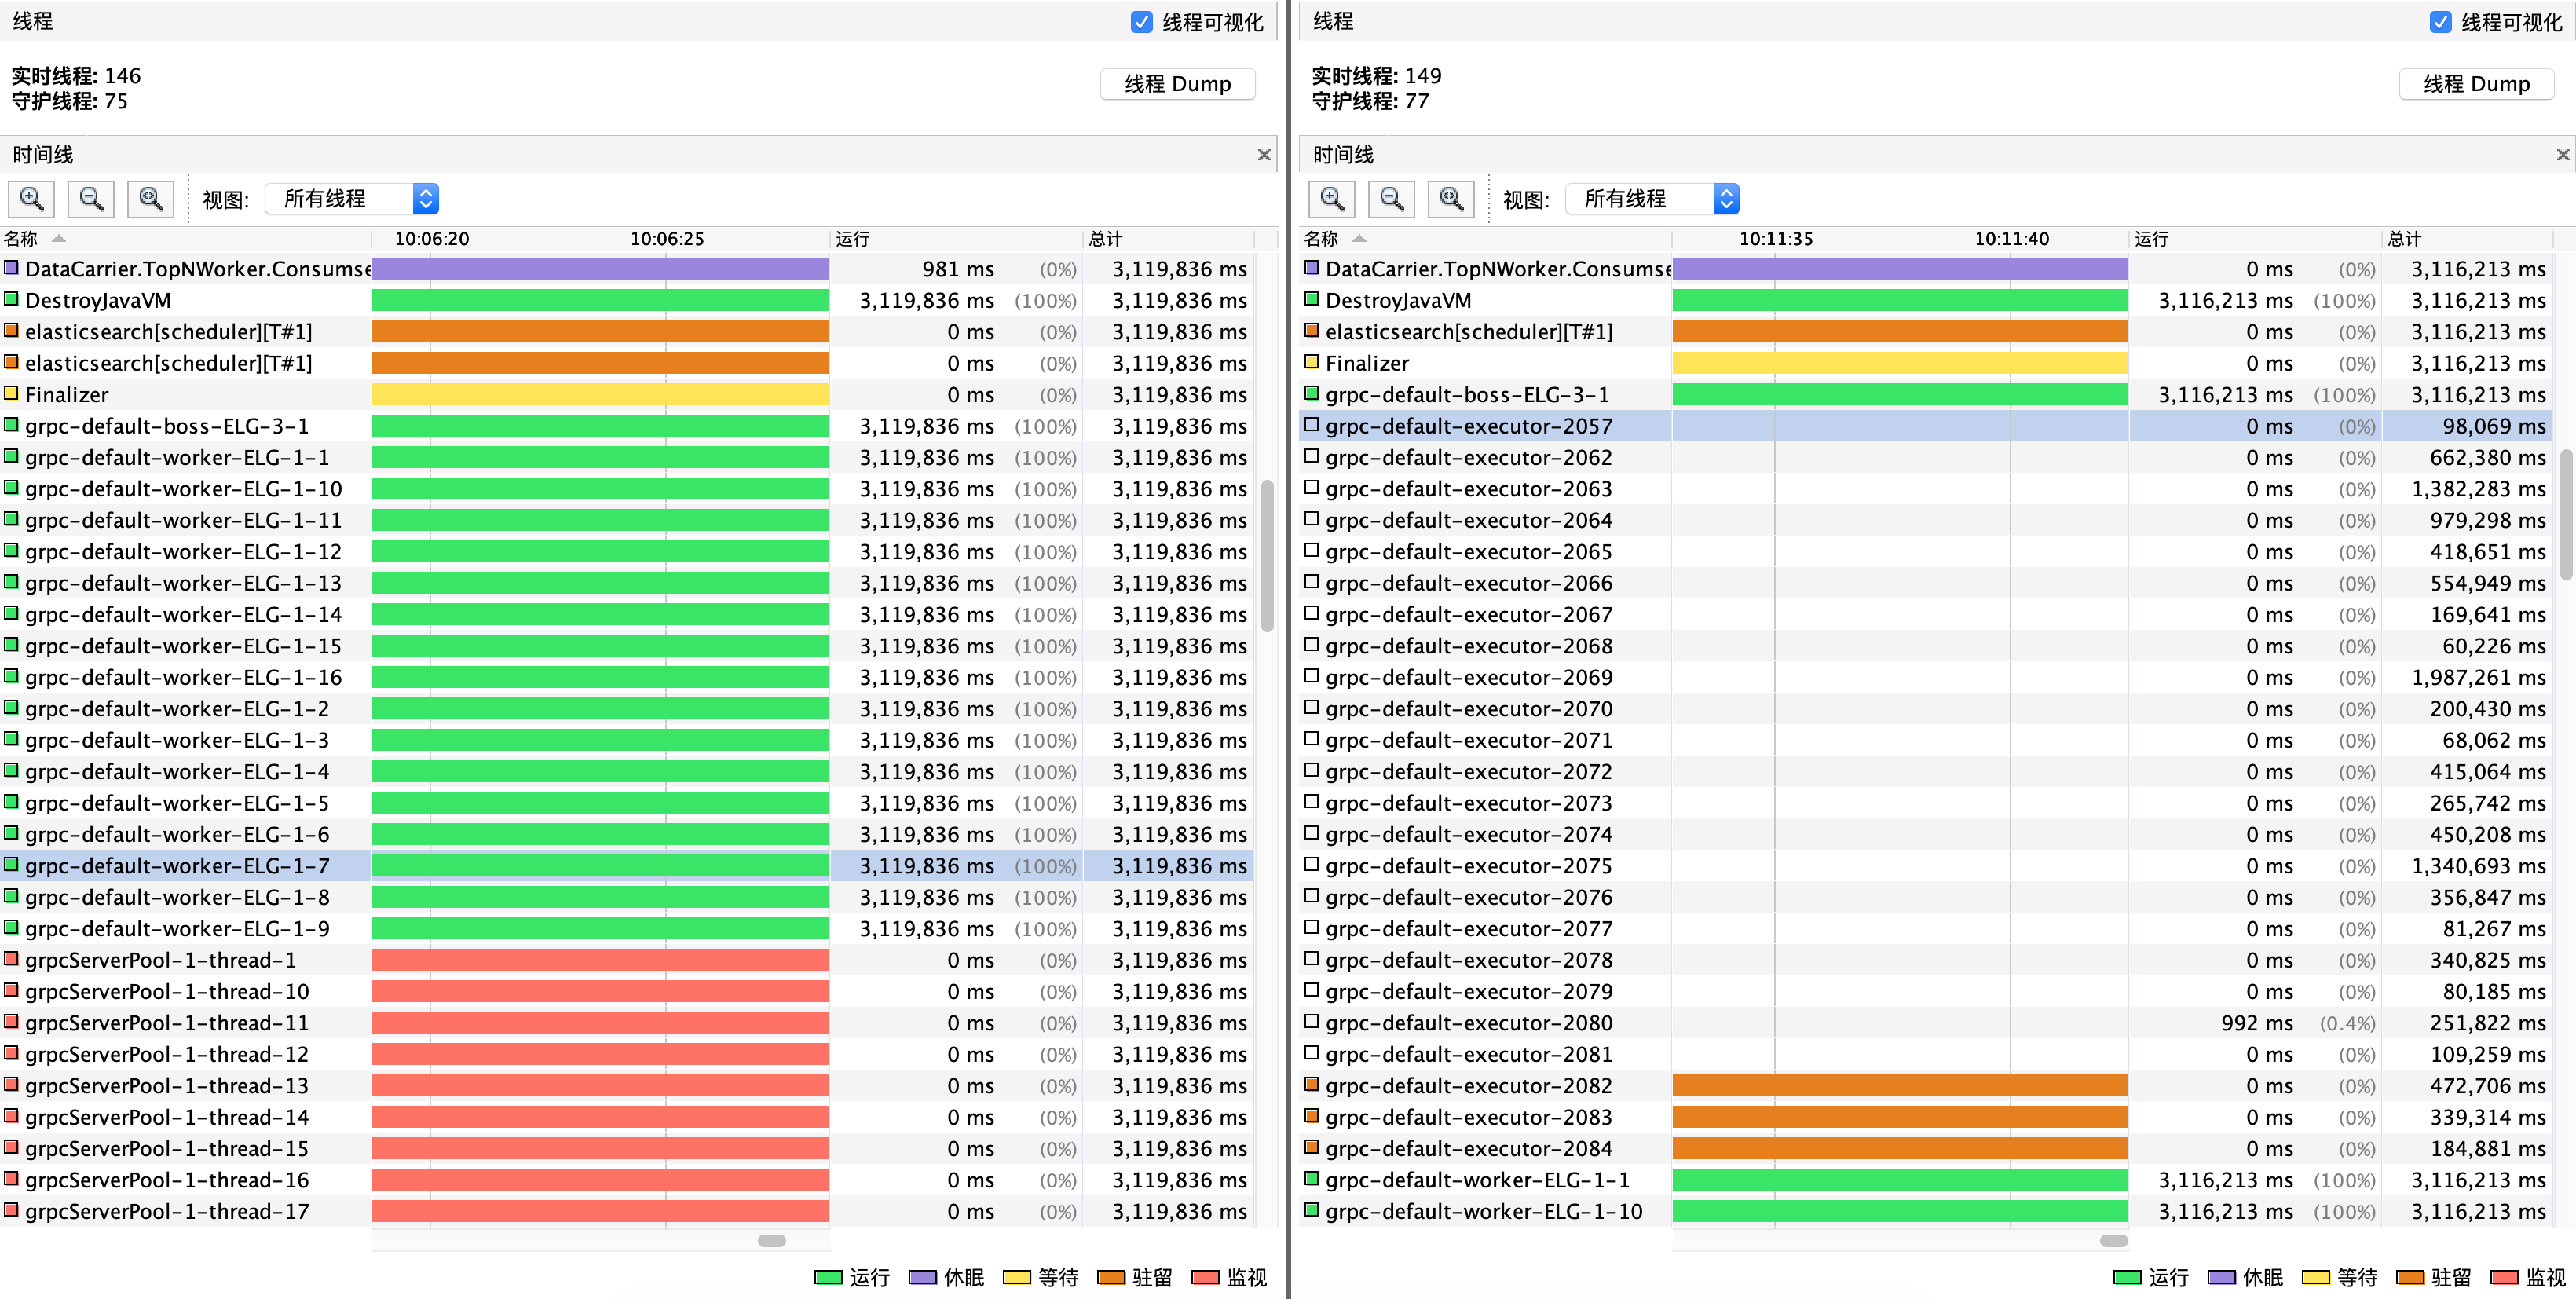Select the zoom out tool in right timeline
The image size is (2576, 1299).
pos(1391,198)
